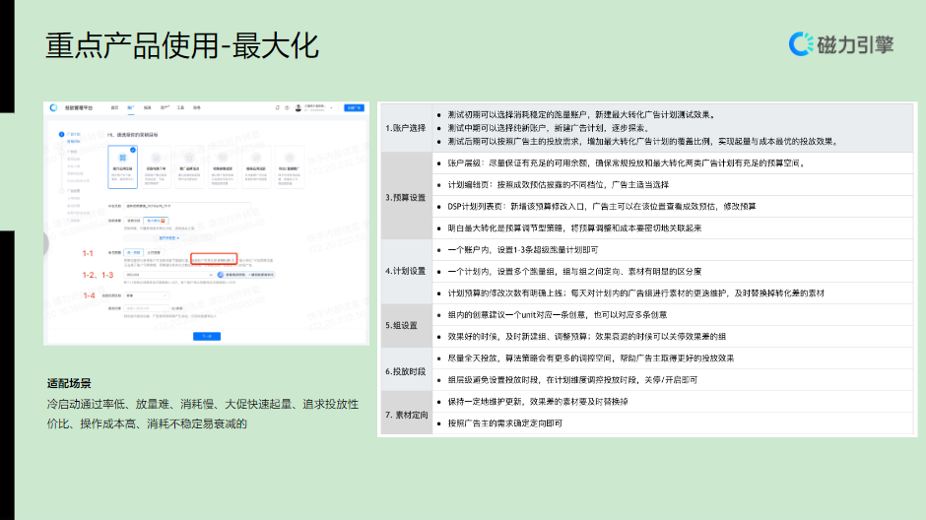
Task: Click the 提升应用安装 goal card icon
Action: coord(123,158)
